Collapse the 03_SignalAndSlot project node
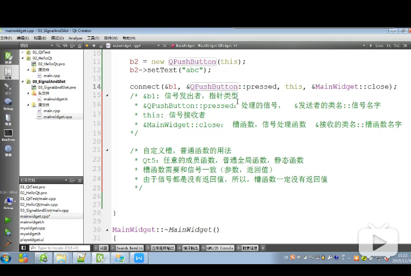The height and width of the screenshot is (276, 411). pyautogui.click(x=23, y=82)
